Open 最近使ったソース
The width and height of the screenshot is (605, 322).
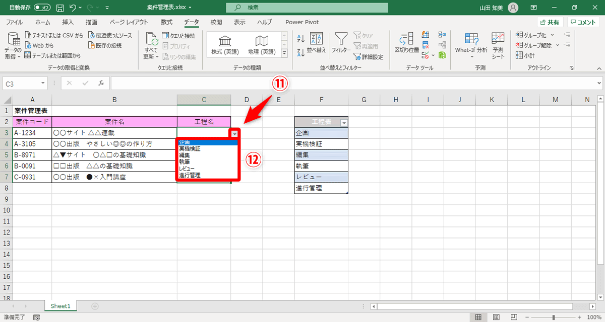pos(110,36)
